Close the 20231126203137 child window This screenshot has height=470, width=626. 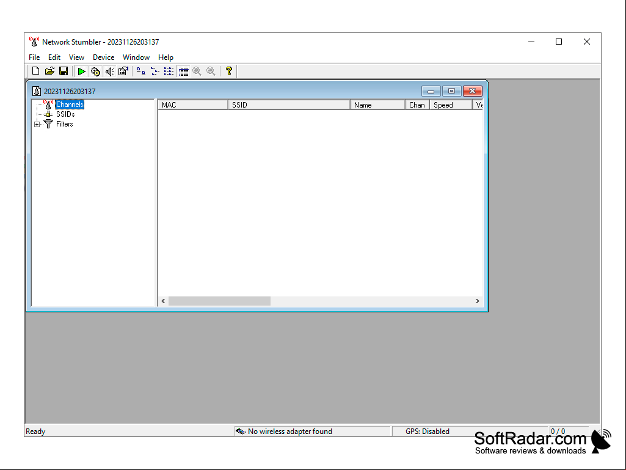click(473, 91)
